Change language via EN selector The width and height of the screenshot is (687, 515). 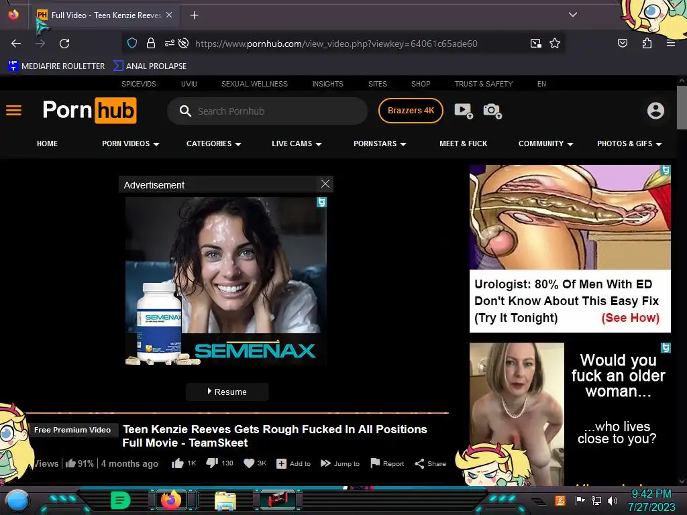[541, 84]
